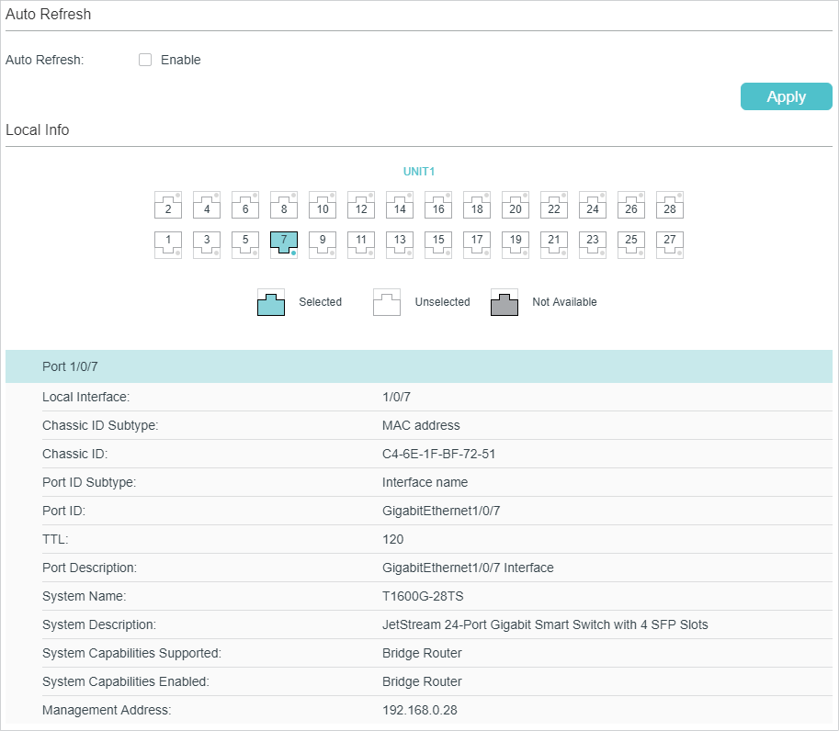Screen dimensions: 839x731
Task: Select port 16 in UNIT1
Action: (x=438, y=206)
